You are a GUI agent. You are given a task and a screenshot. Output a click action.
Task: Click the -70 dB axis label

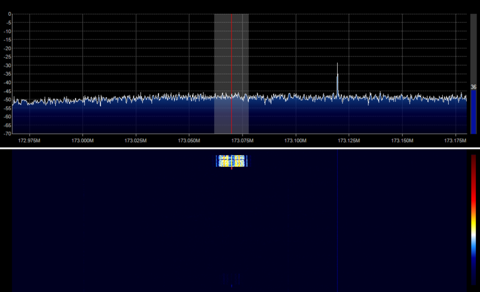[8, 134]
